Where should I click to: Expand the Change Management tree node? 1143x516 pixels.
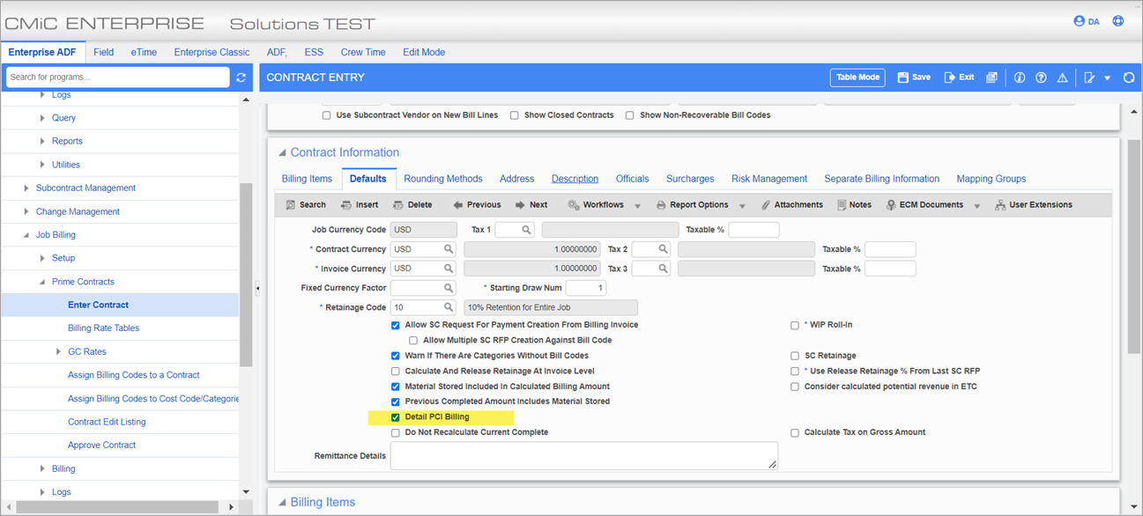click(26, 211)
